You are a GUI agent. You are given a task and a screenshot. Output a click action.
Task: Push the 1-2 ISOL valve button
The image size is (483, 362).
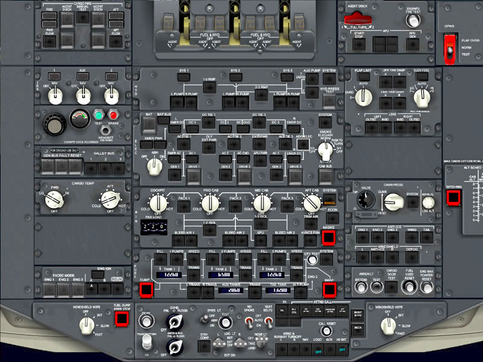tap(210, 230)
